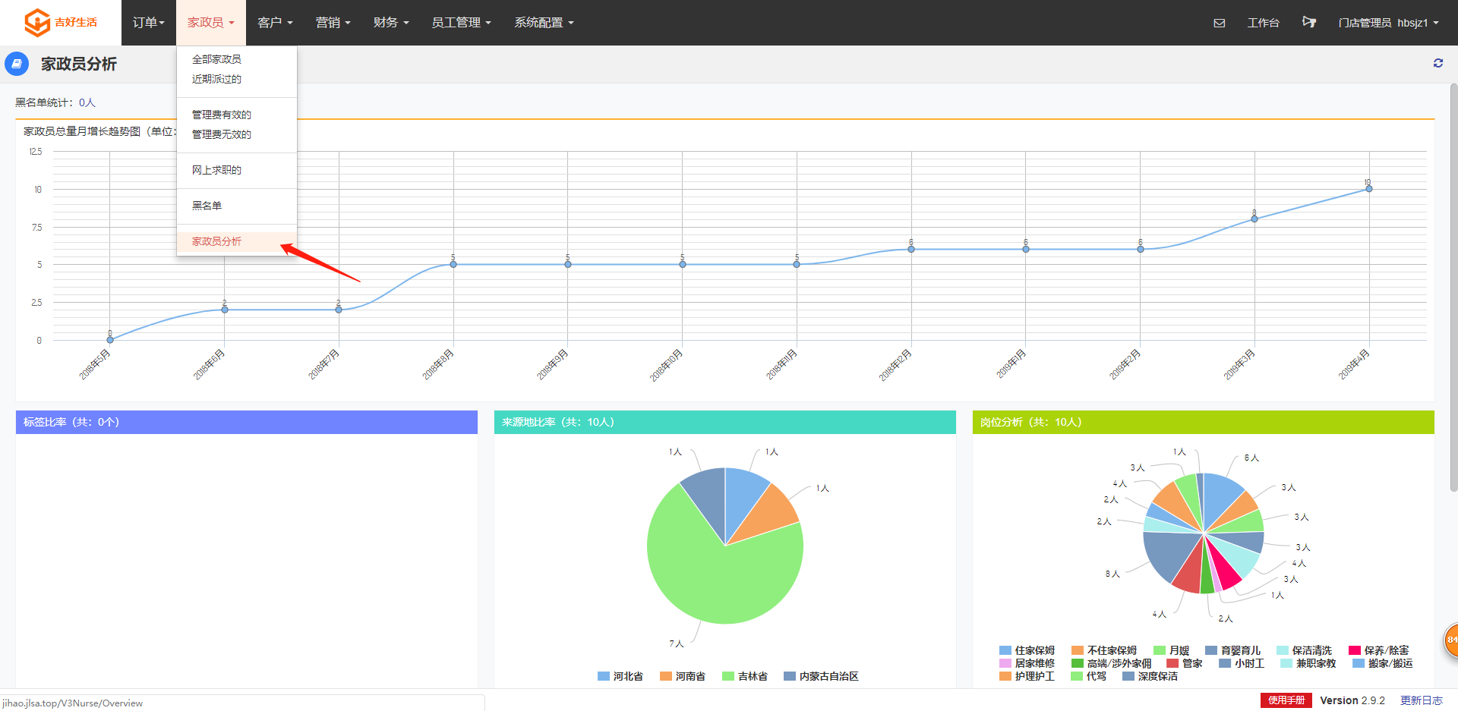Toggle 吉林省 legend swatch
The height and width of the screenshot is (711, 1458).
[728, 676]
